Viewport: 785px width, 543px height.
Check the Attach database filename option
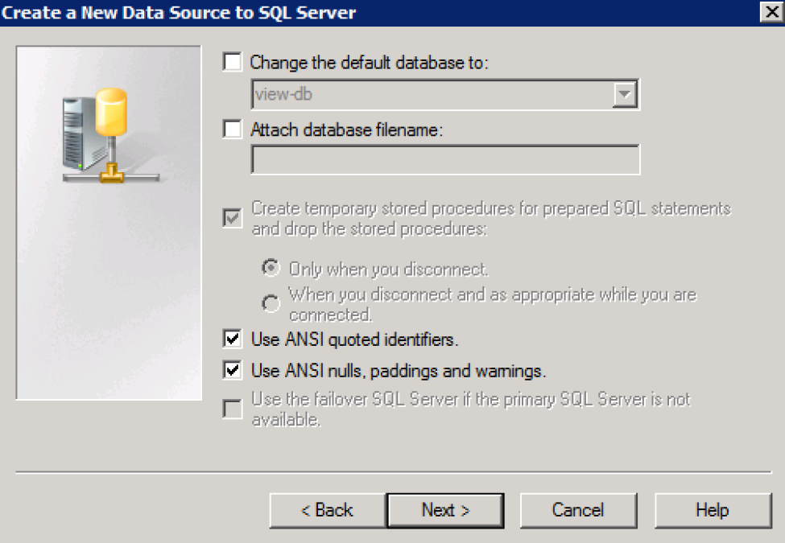coord(233,129)
